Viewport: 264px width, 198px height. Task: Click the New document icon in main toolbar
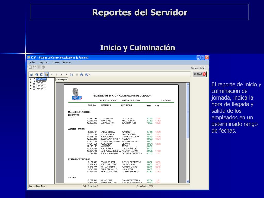[30, 67]
